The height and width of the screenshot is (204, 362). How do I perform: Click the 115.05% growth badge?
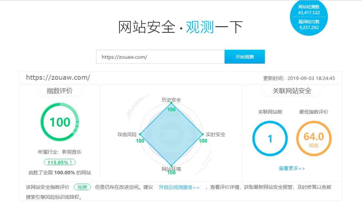pyautogui.click(x=60, y=162)
